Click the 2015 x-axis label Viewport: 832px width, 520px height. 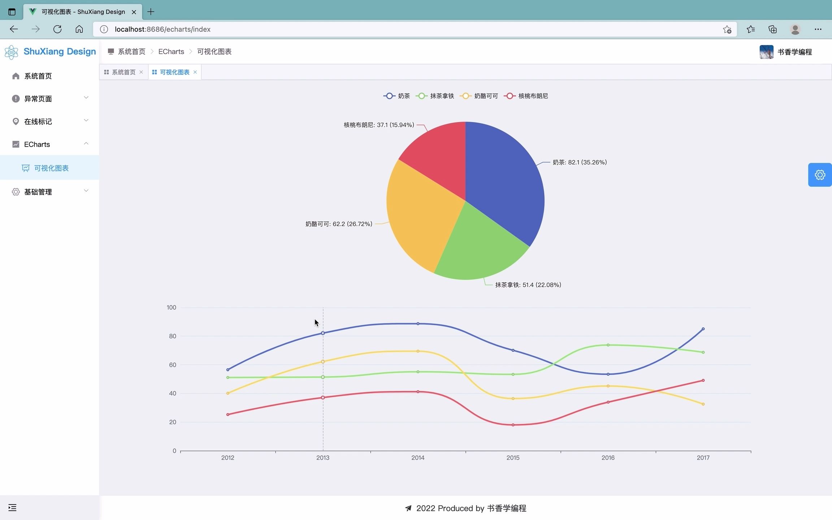click(x=513, y=458)
